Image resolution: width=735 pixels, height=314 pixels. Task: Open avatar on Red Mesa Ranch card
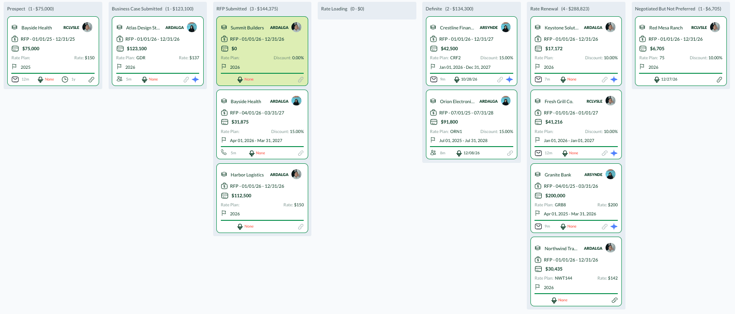[715, 27]
